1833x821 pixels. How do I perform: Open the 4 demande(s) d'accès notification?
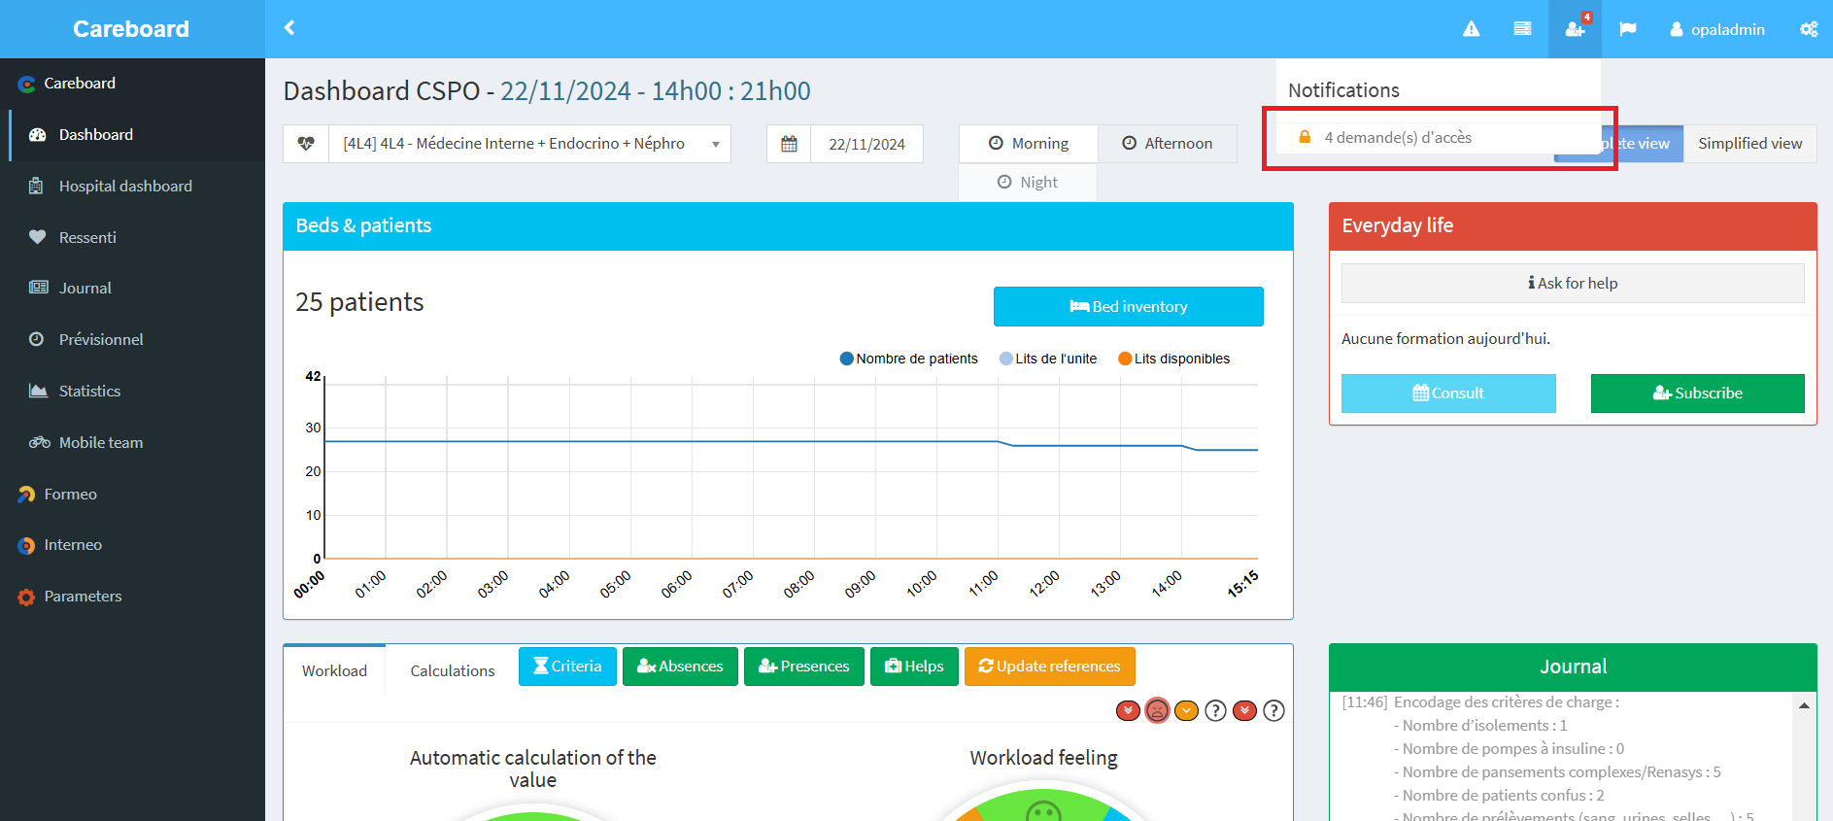(x=1438, y=137)
